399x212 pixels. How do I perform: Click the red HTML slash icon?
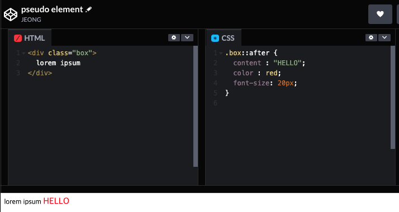point(18,38)
